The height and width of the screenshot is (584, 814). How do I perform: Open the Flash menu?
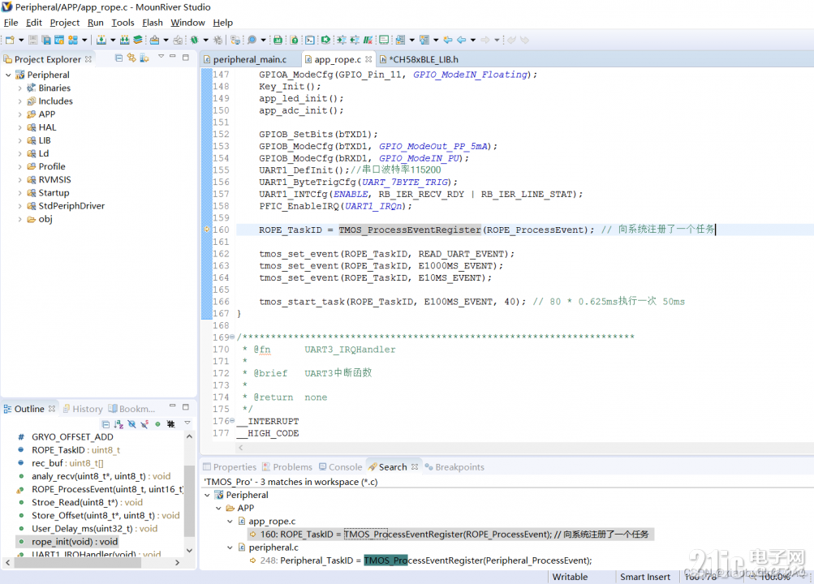[152, 23]
